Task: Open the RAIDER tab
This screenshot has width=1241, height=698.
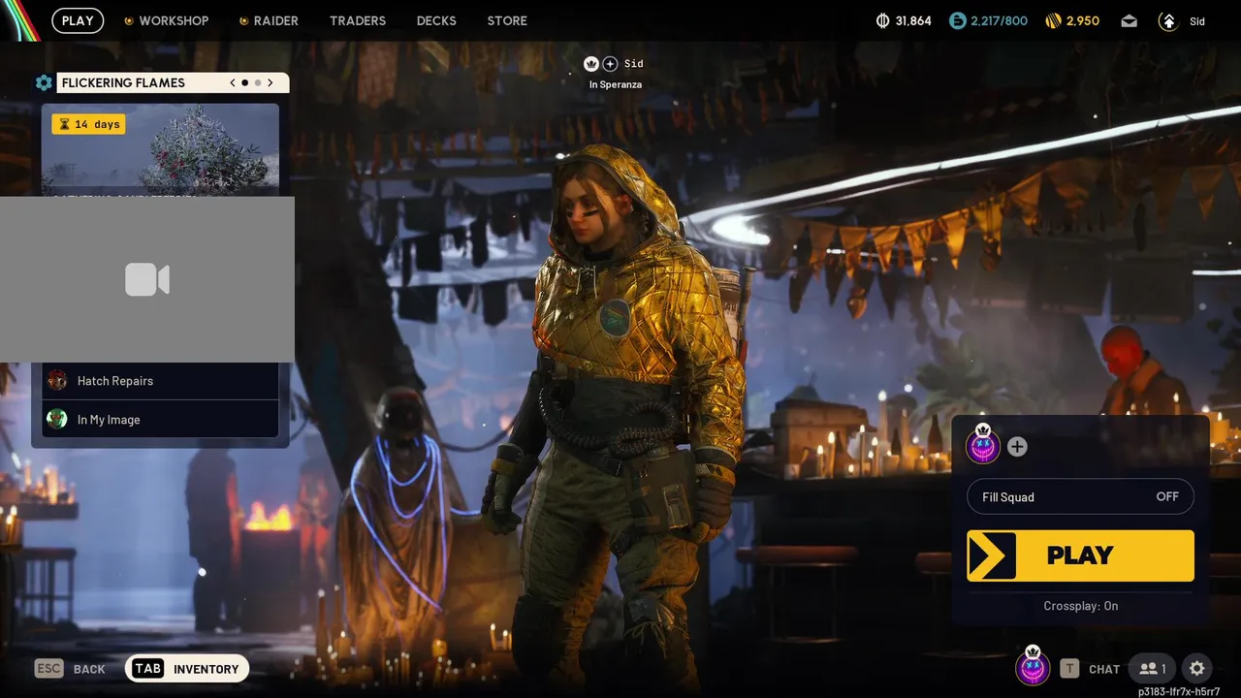Action: pos(269,20)
